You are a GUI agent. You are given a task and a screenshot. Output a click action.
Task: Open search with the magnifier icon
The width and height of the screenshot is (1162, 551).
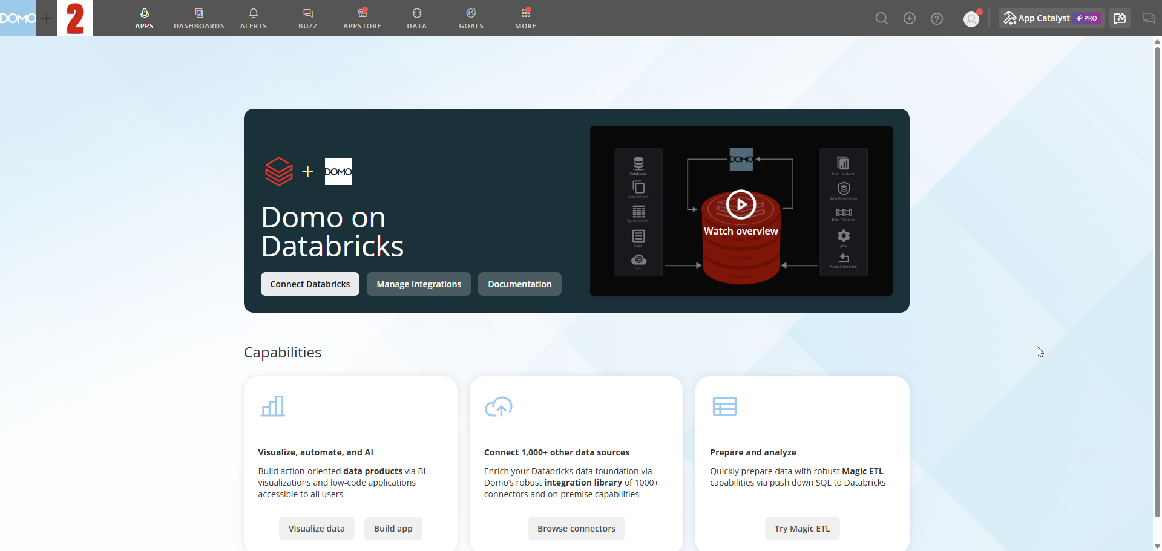point(882,18)
